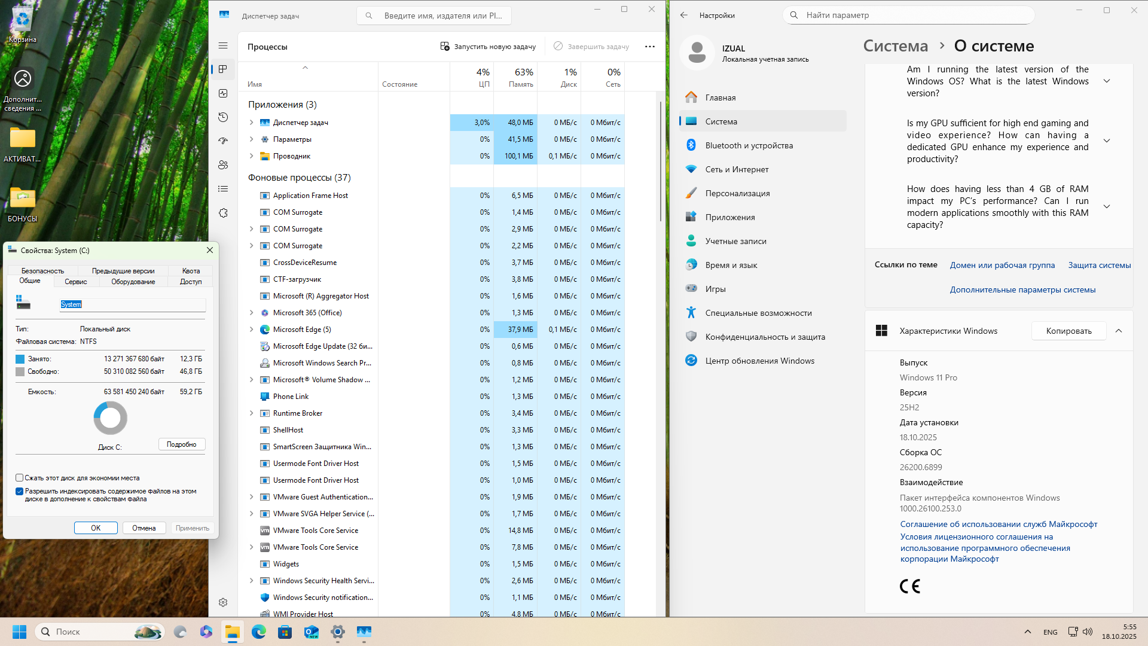The image size is (1148, 646).
Task: Uncheck allow file content indexing checkbox
Action: pyautogui.click(x=20, y=491)
